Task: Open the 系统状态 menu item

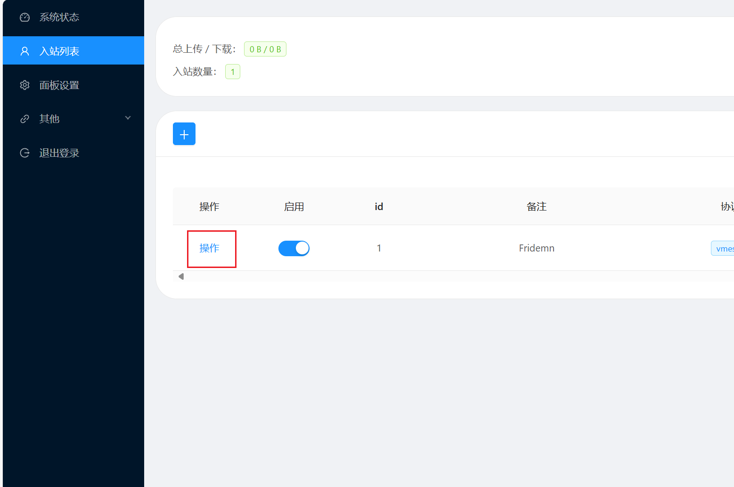Action: click(73, 17)
